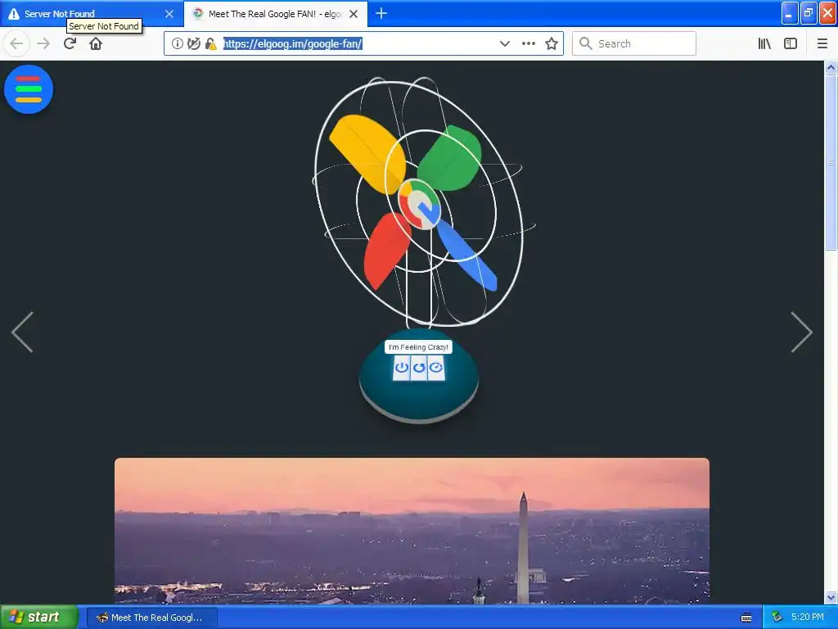
Task: Bookmark this page with the star
Action: 552,44
